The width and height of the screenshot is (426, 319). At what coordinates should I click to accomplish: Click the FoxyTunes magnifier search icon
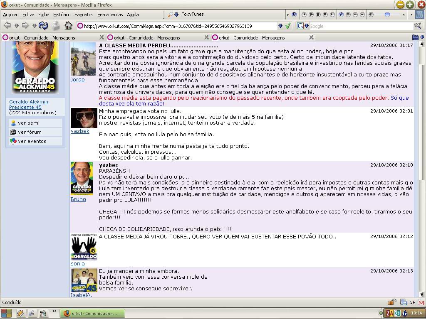(170, 15)
